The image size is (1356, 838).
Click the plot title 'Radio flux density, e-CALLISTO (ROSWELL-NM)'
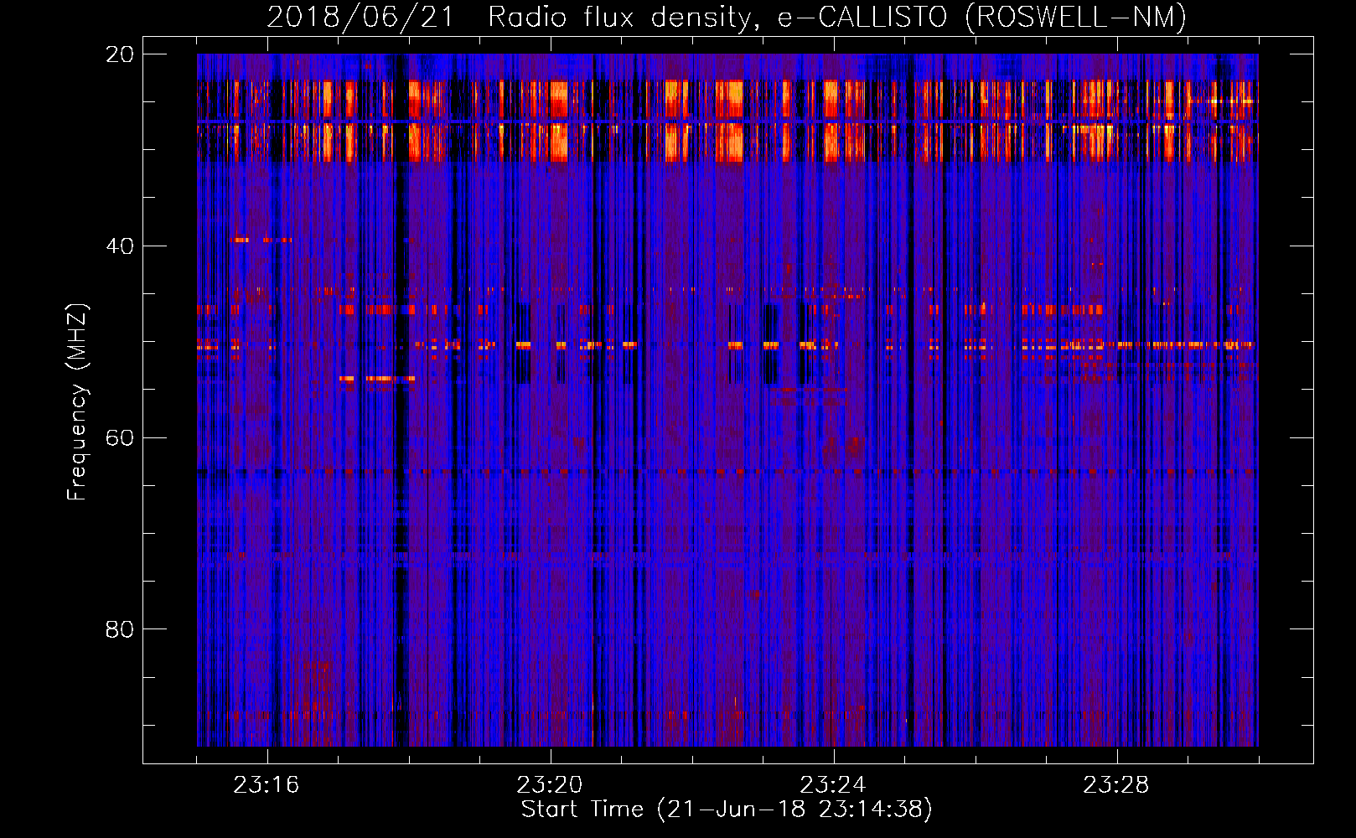point(837,17)
